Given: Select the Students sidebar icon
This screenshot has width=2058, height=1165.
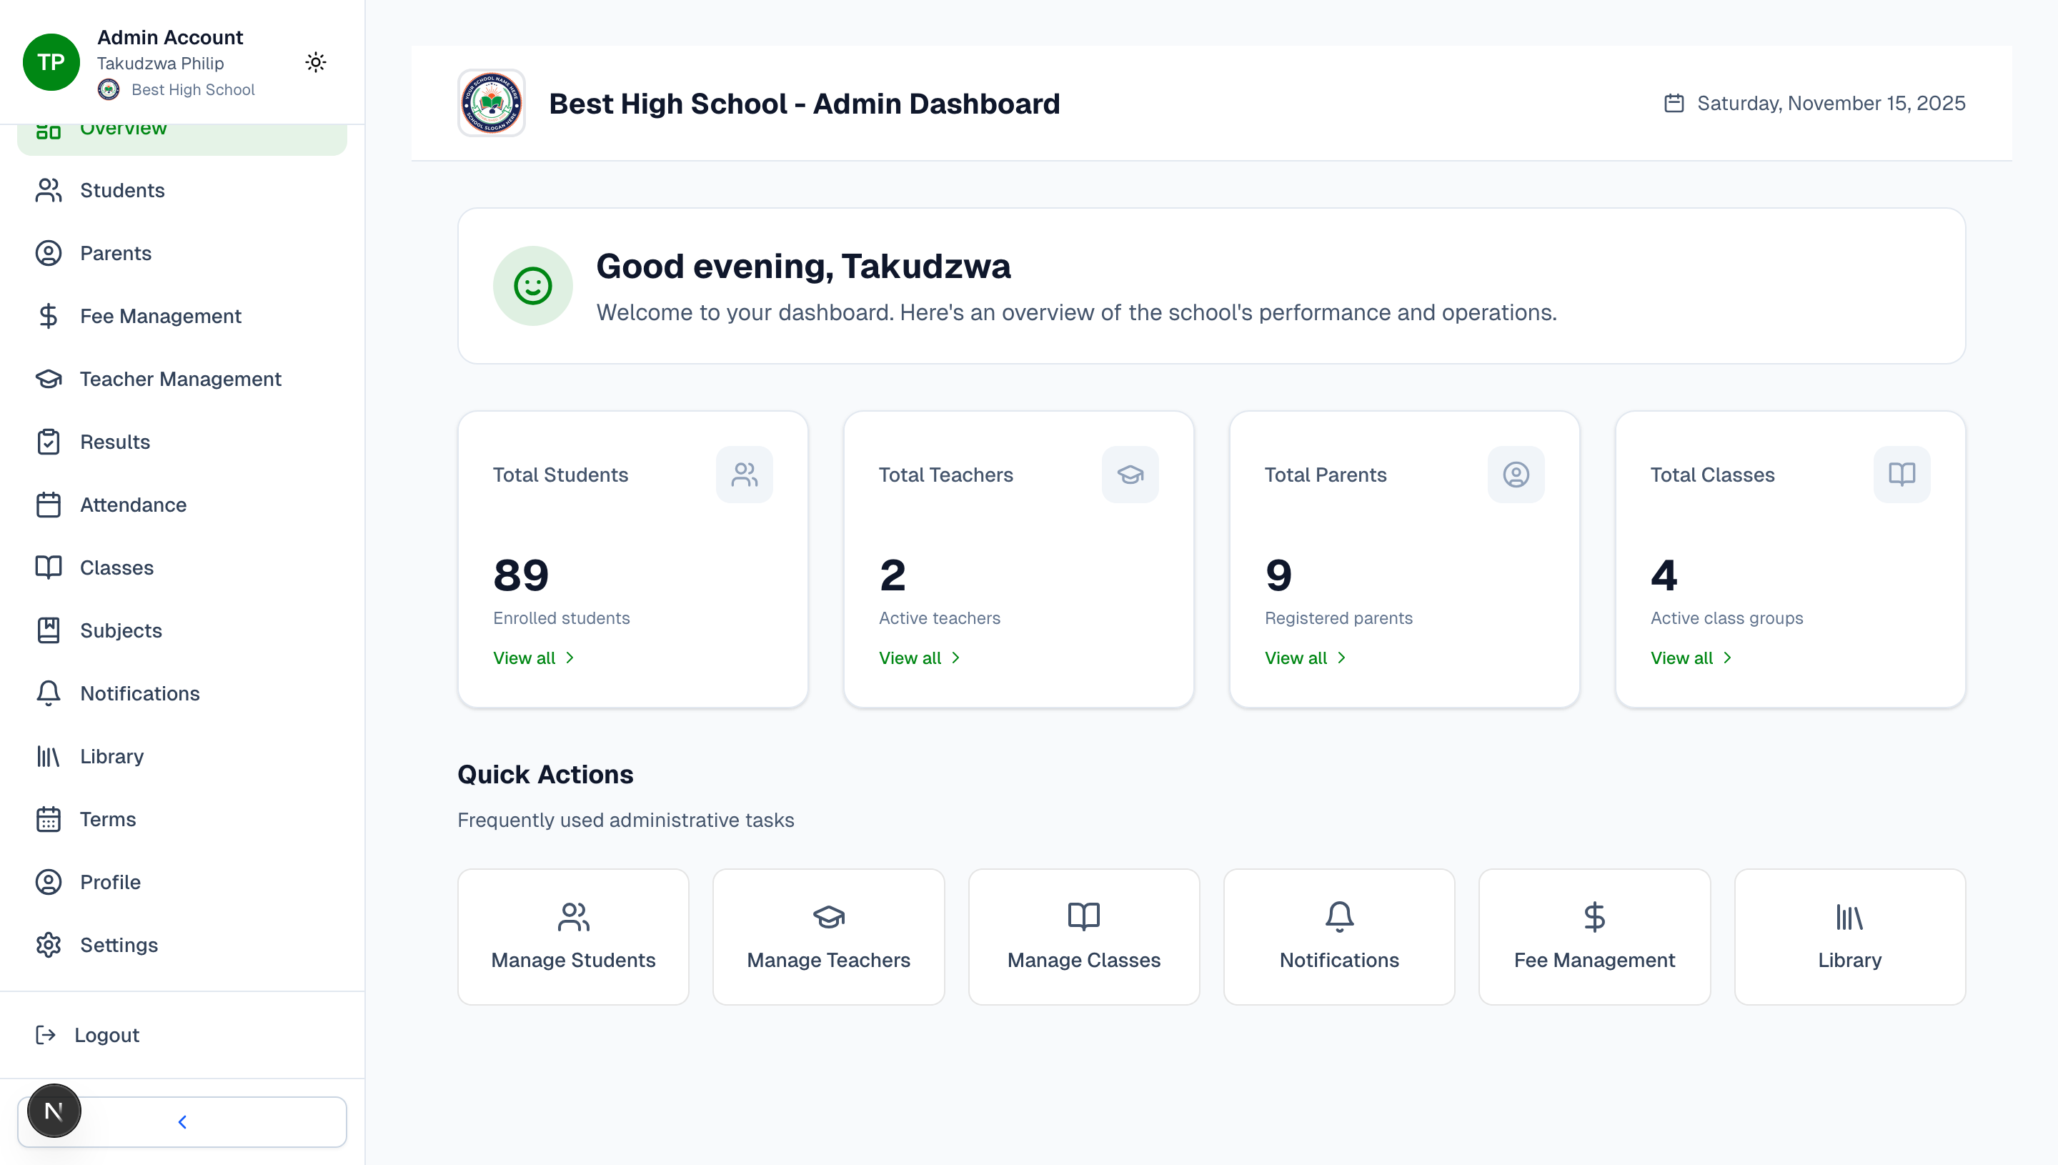Looking at the screenshot, I should (x=48, y=190).
